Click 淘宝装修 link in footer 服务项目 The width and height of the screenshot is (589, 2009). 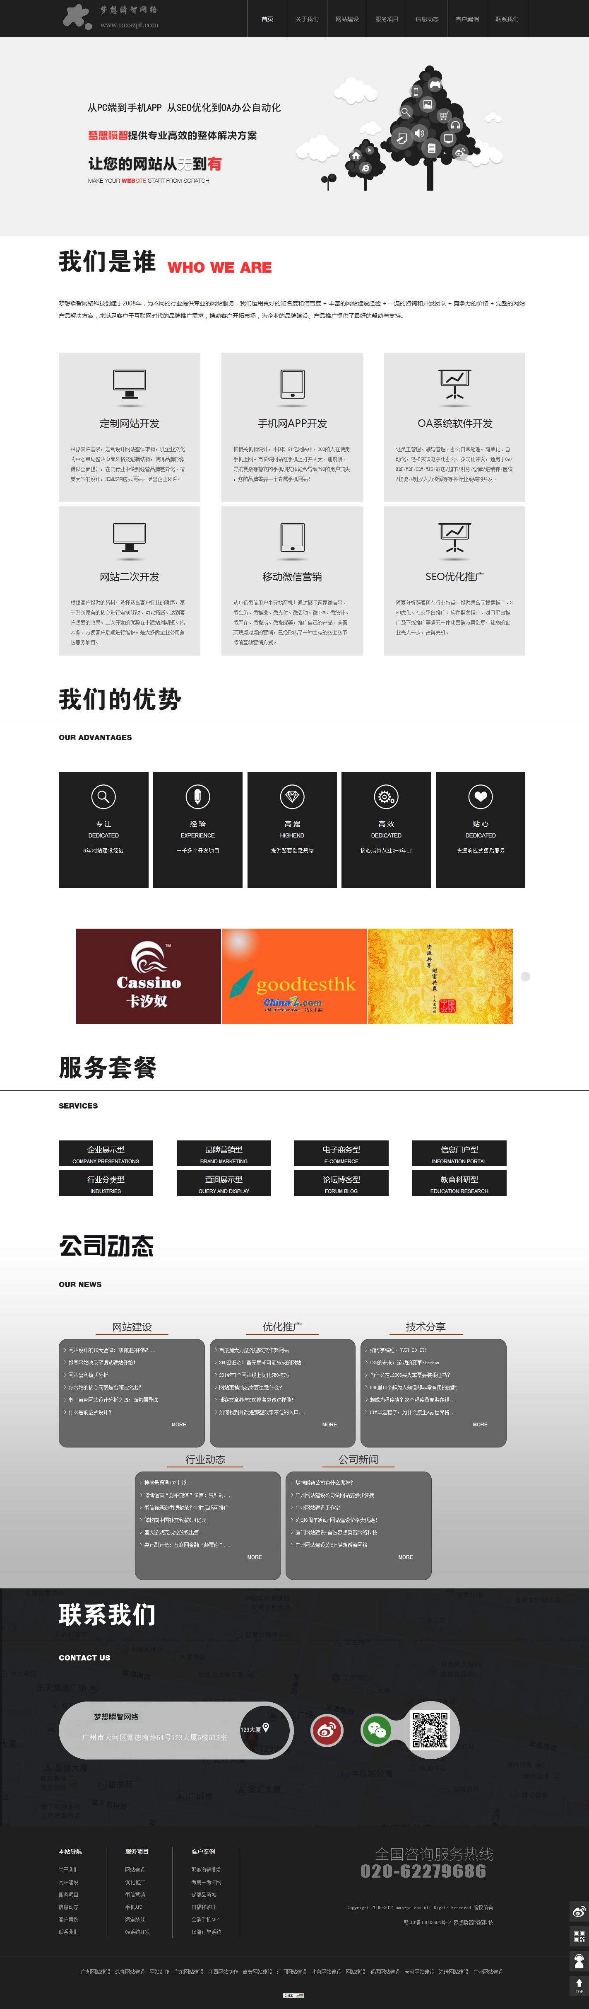(135, 1919)
